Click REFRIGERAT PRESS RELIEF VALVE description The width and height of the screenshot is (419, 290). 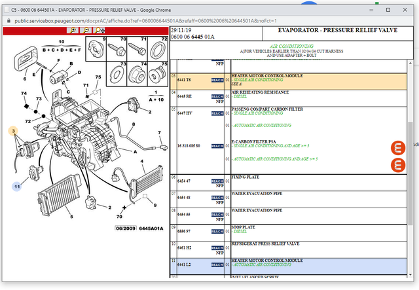click(265, 244)
